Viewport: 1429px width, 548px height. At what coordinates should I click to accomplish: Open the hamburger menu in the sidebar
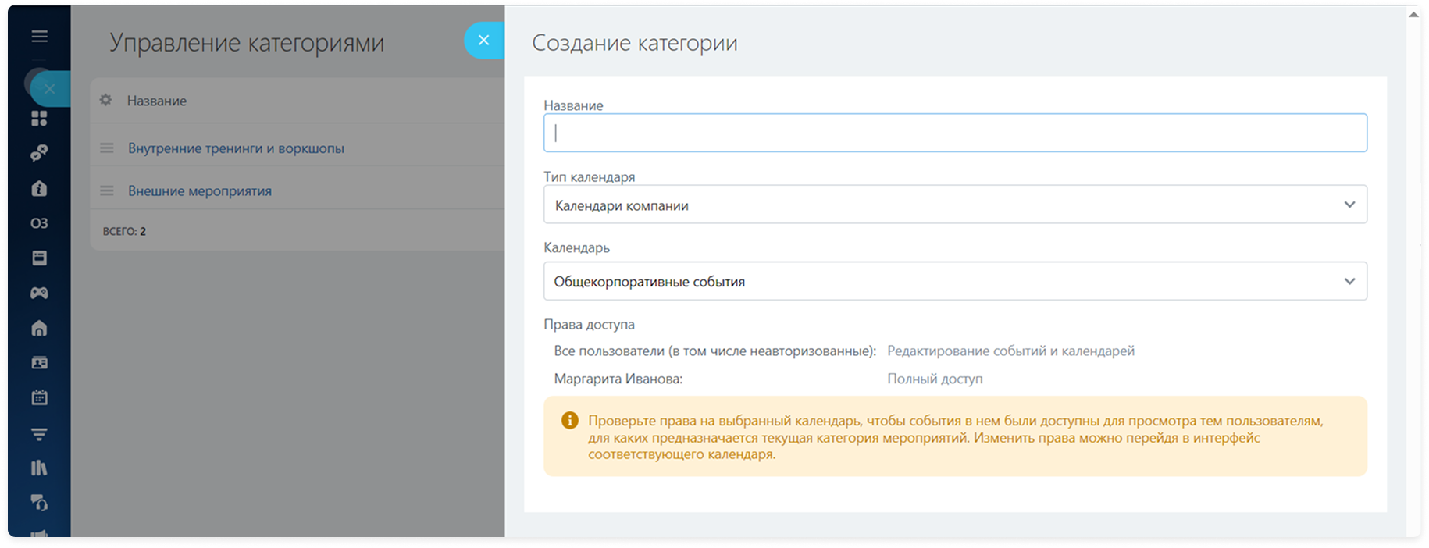click(39, 37)
